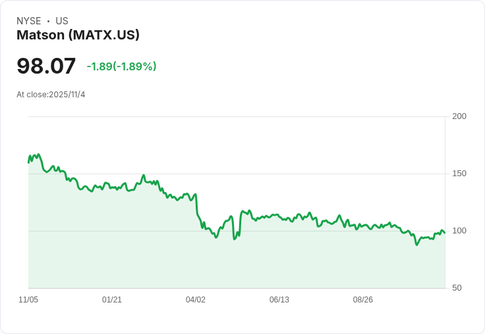Click the 08/26 x-axis date
This screenshot has width=485, height=334.
click(363, 300)
